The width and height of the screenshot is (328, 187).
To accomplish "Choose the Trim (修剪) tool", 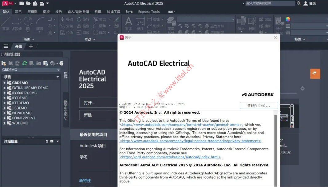I will click(100, 19).
